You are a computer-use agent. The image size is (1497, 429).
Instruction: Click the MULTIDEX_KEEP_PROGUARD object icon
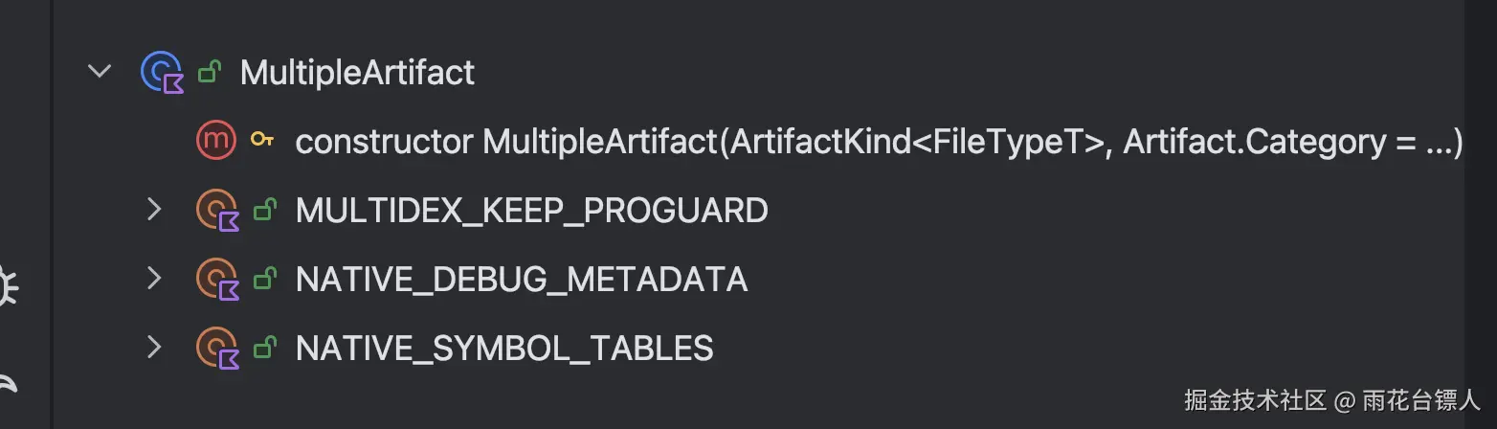pyautogui.click(x=216, y=210)
